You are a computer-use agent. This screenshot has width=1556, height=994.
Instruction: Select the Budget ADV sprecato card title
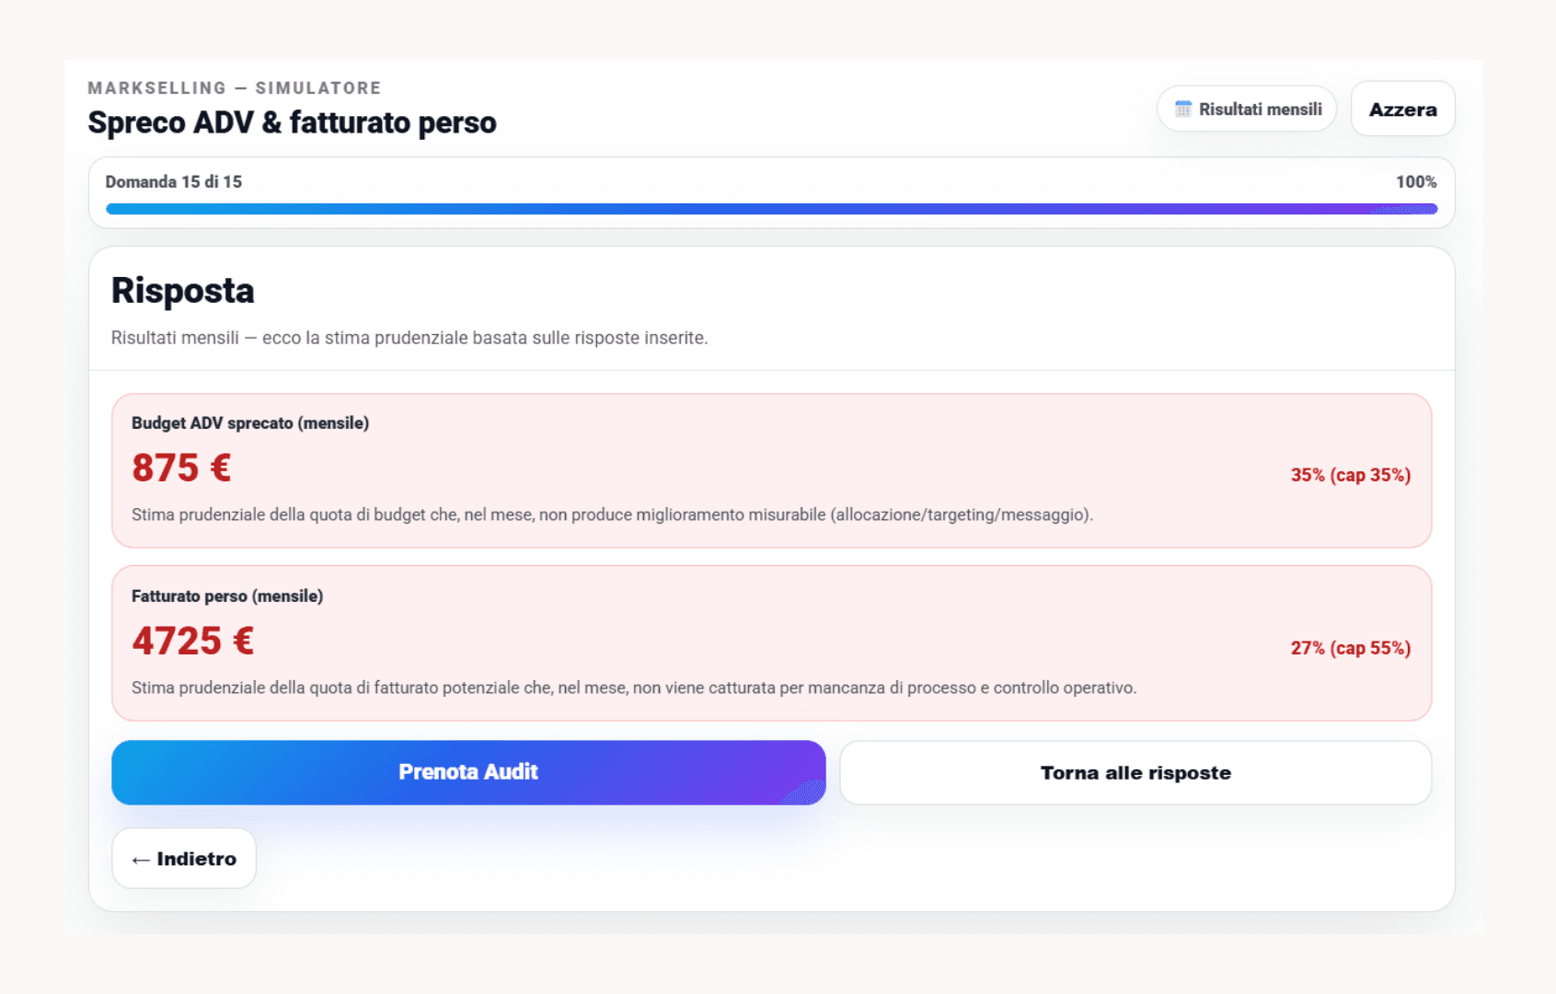pos(250,423)
